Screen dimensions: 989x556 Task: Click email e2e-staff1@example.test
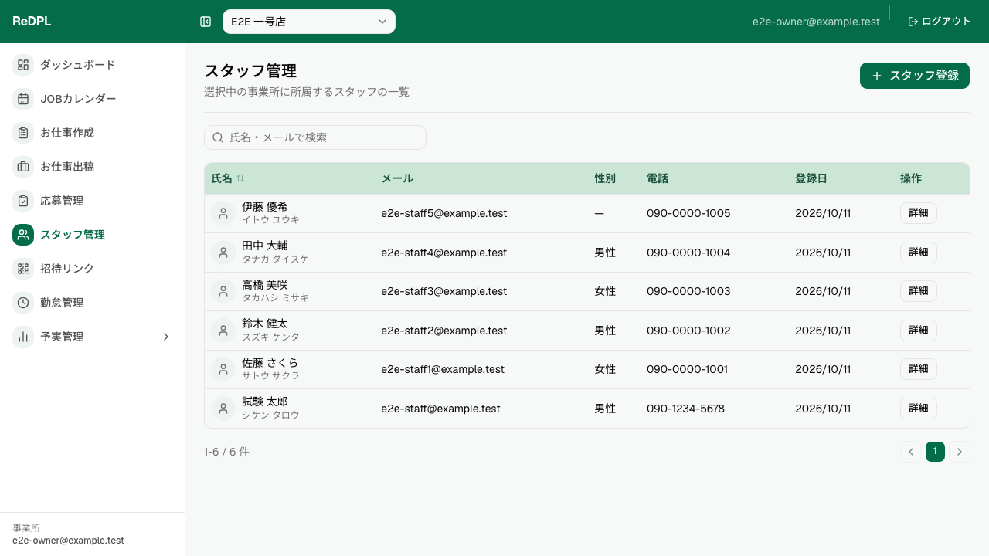click(443, 369)
